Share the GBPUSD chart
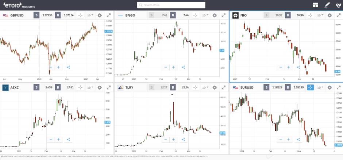Image resolution: width=343 pixels, height=160 pixels. click(68, 67)
